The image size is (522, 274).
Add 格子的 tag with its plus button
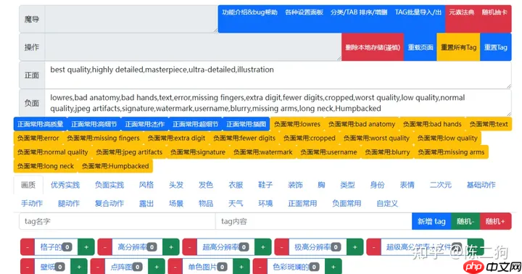point(86,247)
